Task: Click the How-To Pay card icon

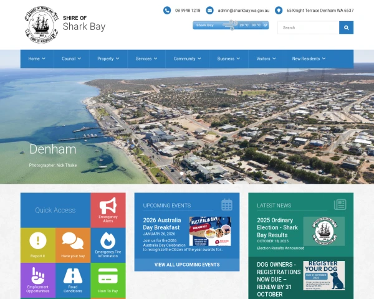Action: (108, 275)
